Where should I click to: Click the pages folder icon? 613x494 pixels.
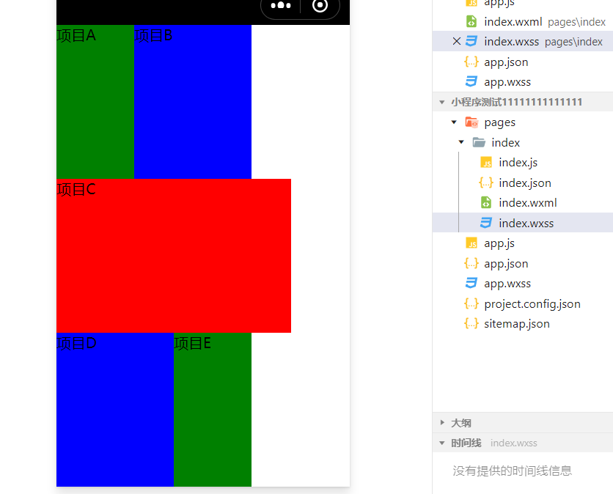(471, 122)
